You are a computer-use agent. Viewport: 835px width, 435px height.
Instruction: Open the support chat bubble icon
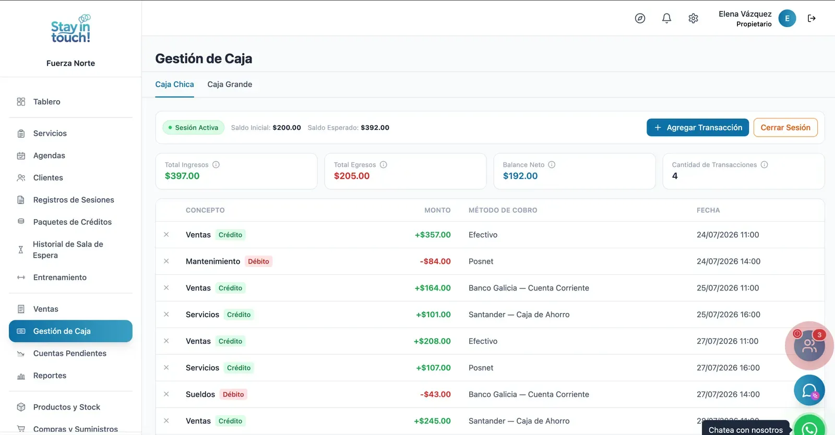point(809,390)
